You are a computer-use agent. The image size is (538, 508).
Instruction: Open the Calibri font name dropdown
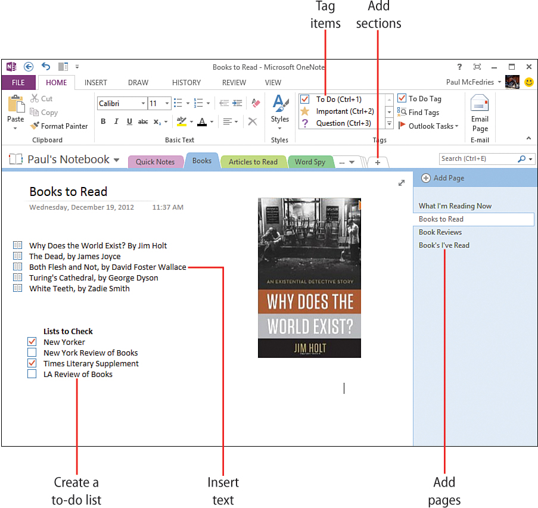click(x=143, y=103)
